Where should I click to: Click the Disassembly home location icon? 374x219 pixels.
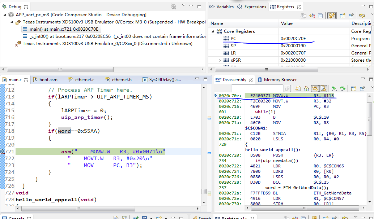pyautogui.click(x=306, y=88)
